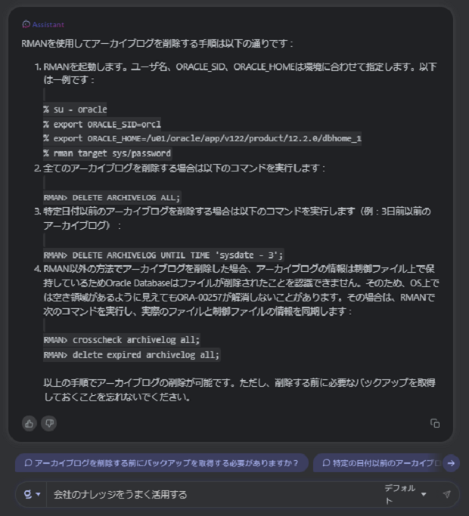Show more suggested questions with the arrow
Image resolution: width=469 pixels, height=516 pixels.
[x=451, y=463]
